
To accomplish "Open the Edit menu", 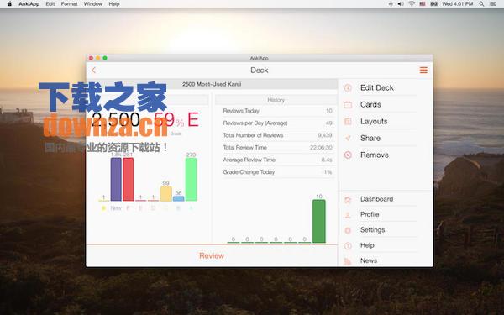I will [x=50, y=4].
